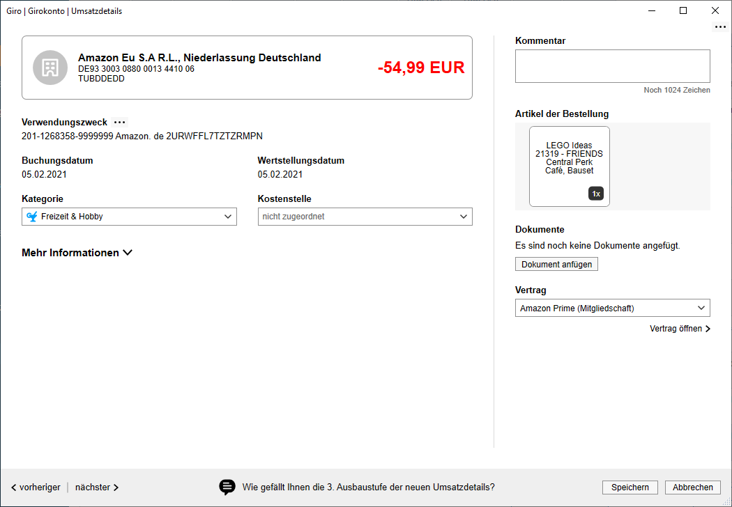The width and height of the screenshot is (732, 507).
Task: Click 'Es sind noch keine Dokumente angefügt.'
Action: (597, 245)
